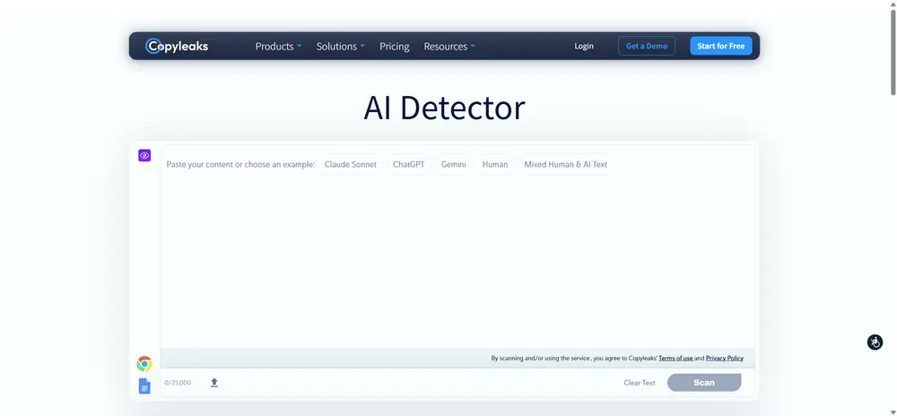Screen dimensions: 897x416
Task: Click the Login link
Action: [x=584, y=47]
